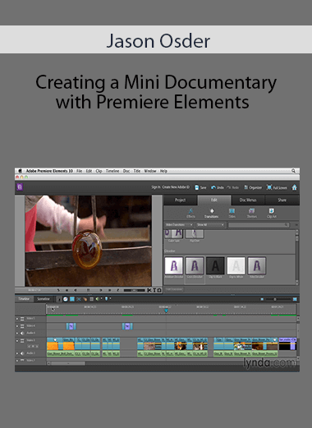The width and height of the screenshot is (312, 428).
Task: Click the purple Premiere Elements logo icon
Action: 20,187
